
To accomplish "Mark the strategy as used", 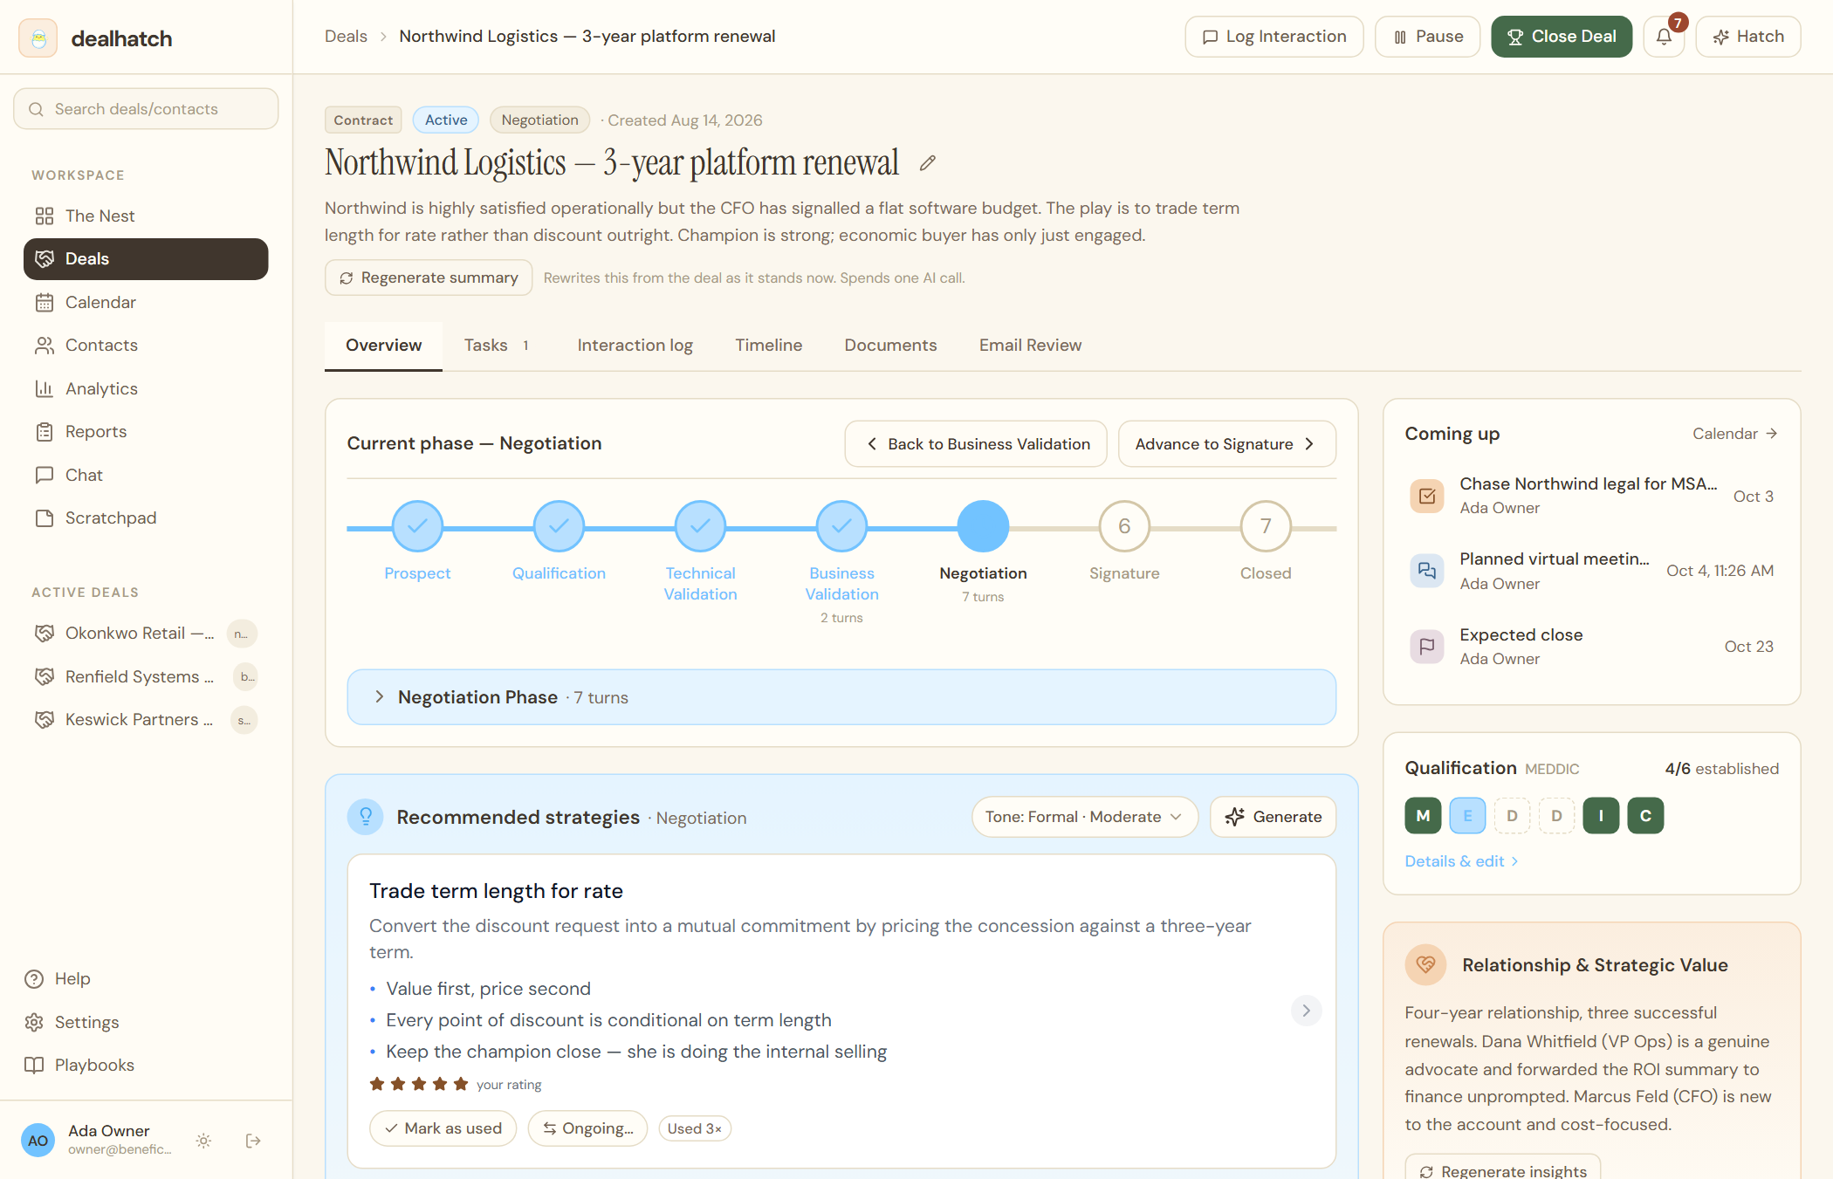I will click(443, 1128).
